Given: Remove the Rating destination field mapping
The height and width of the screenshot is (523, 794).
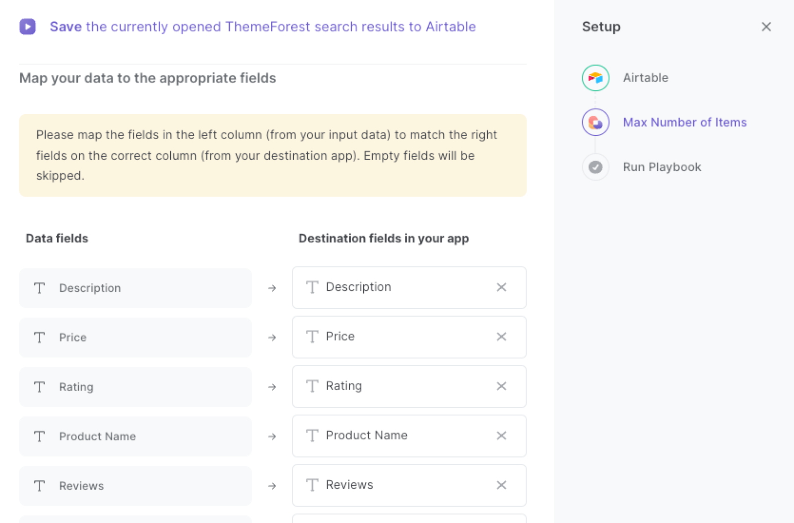Looking at the screenshot, I should coord(502,386).
